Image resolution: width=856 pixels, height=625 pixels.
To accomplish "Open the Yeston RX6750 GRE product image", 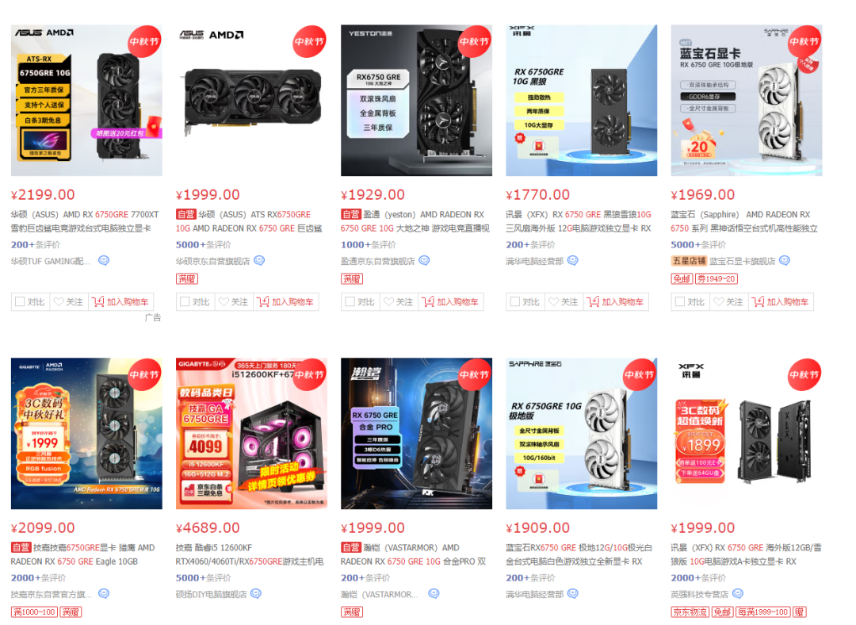I will point(417,101).
